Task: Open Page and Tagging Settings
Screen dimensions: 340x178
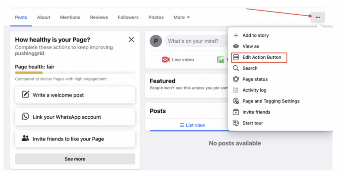Action: pyautogui.click(x=271, y=101)
